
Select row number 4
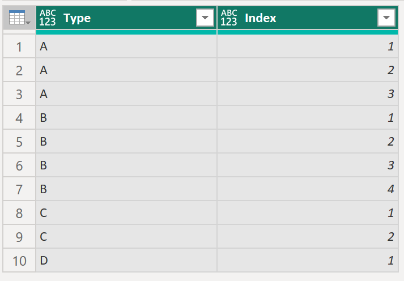tap(19, 118)
